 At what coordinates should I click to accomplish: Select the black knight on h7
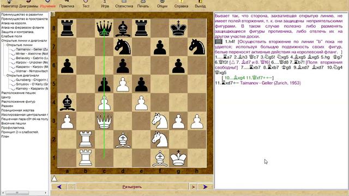tap(197, 47)
